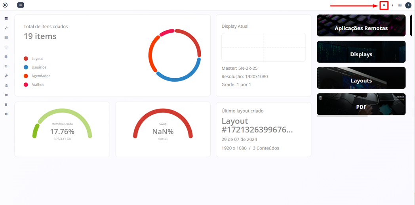Image resolution: width=415 pixels, height=205 pixels.
Task: Open the apps grid icon in header
Action: (x=400, y=6)
